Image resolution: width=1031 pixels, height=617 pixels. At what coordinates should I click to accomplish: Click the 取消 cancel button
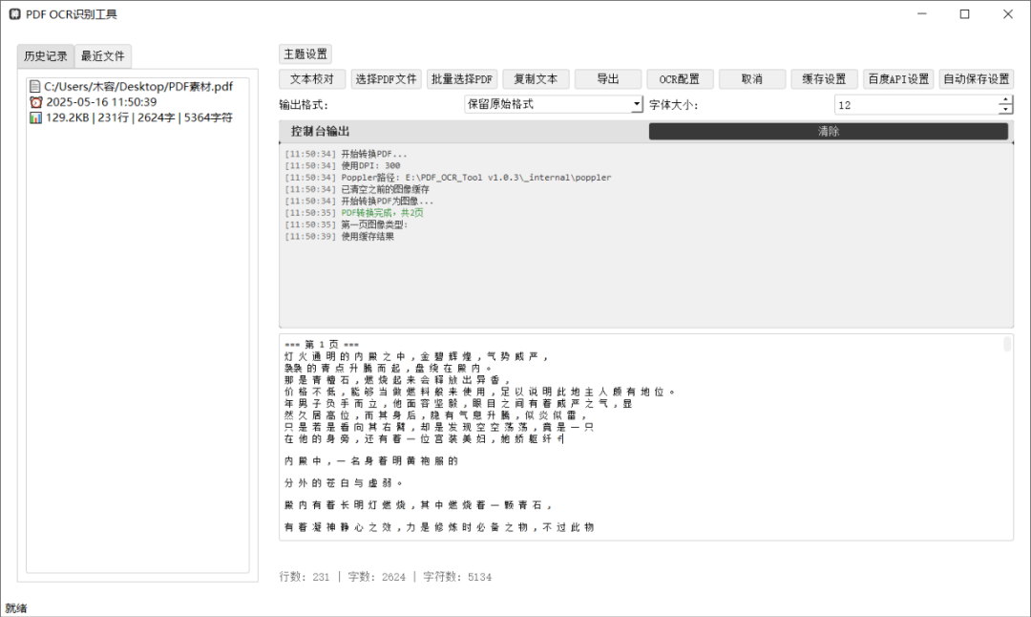click(x=751, y=79)
